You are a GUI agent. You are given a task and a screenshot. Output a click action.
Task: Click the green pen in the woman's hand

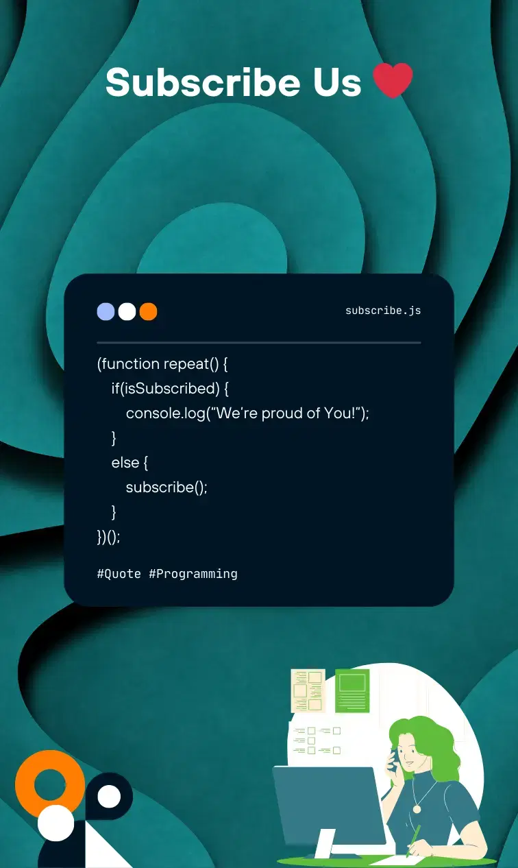(x=412, y=840)
